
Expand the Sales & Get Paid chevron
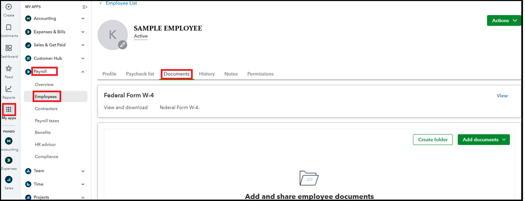[83, 45]
